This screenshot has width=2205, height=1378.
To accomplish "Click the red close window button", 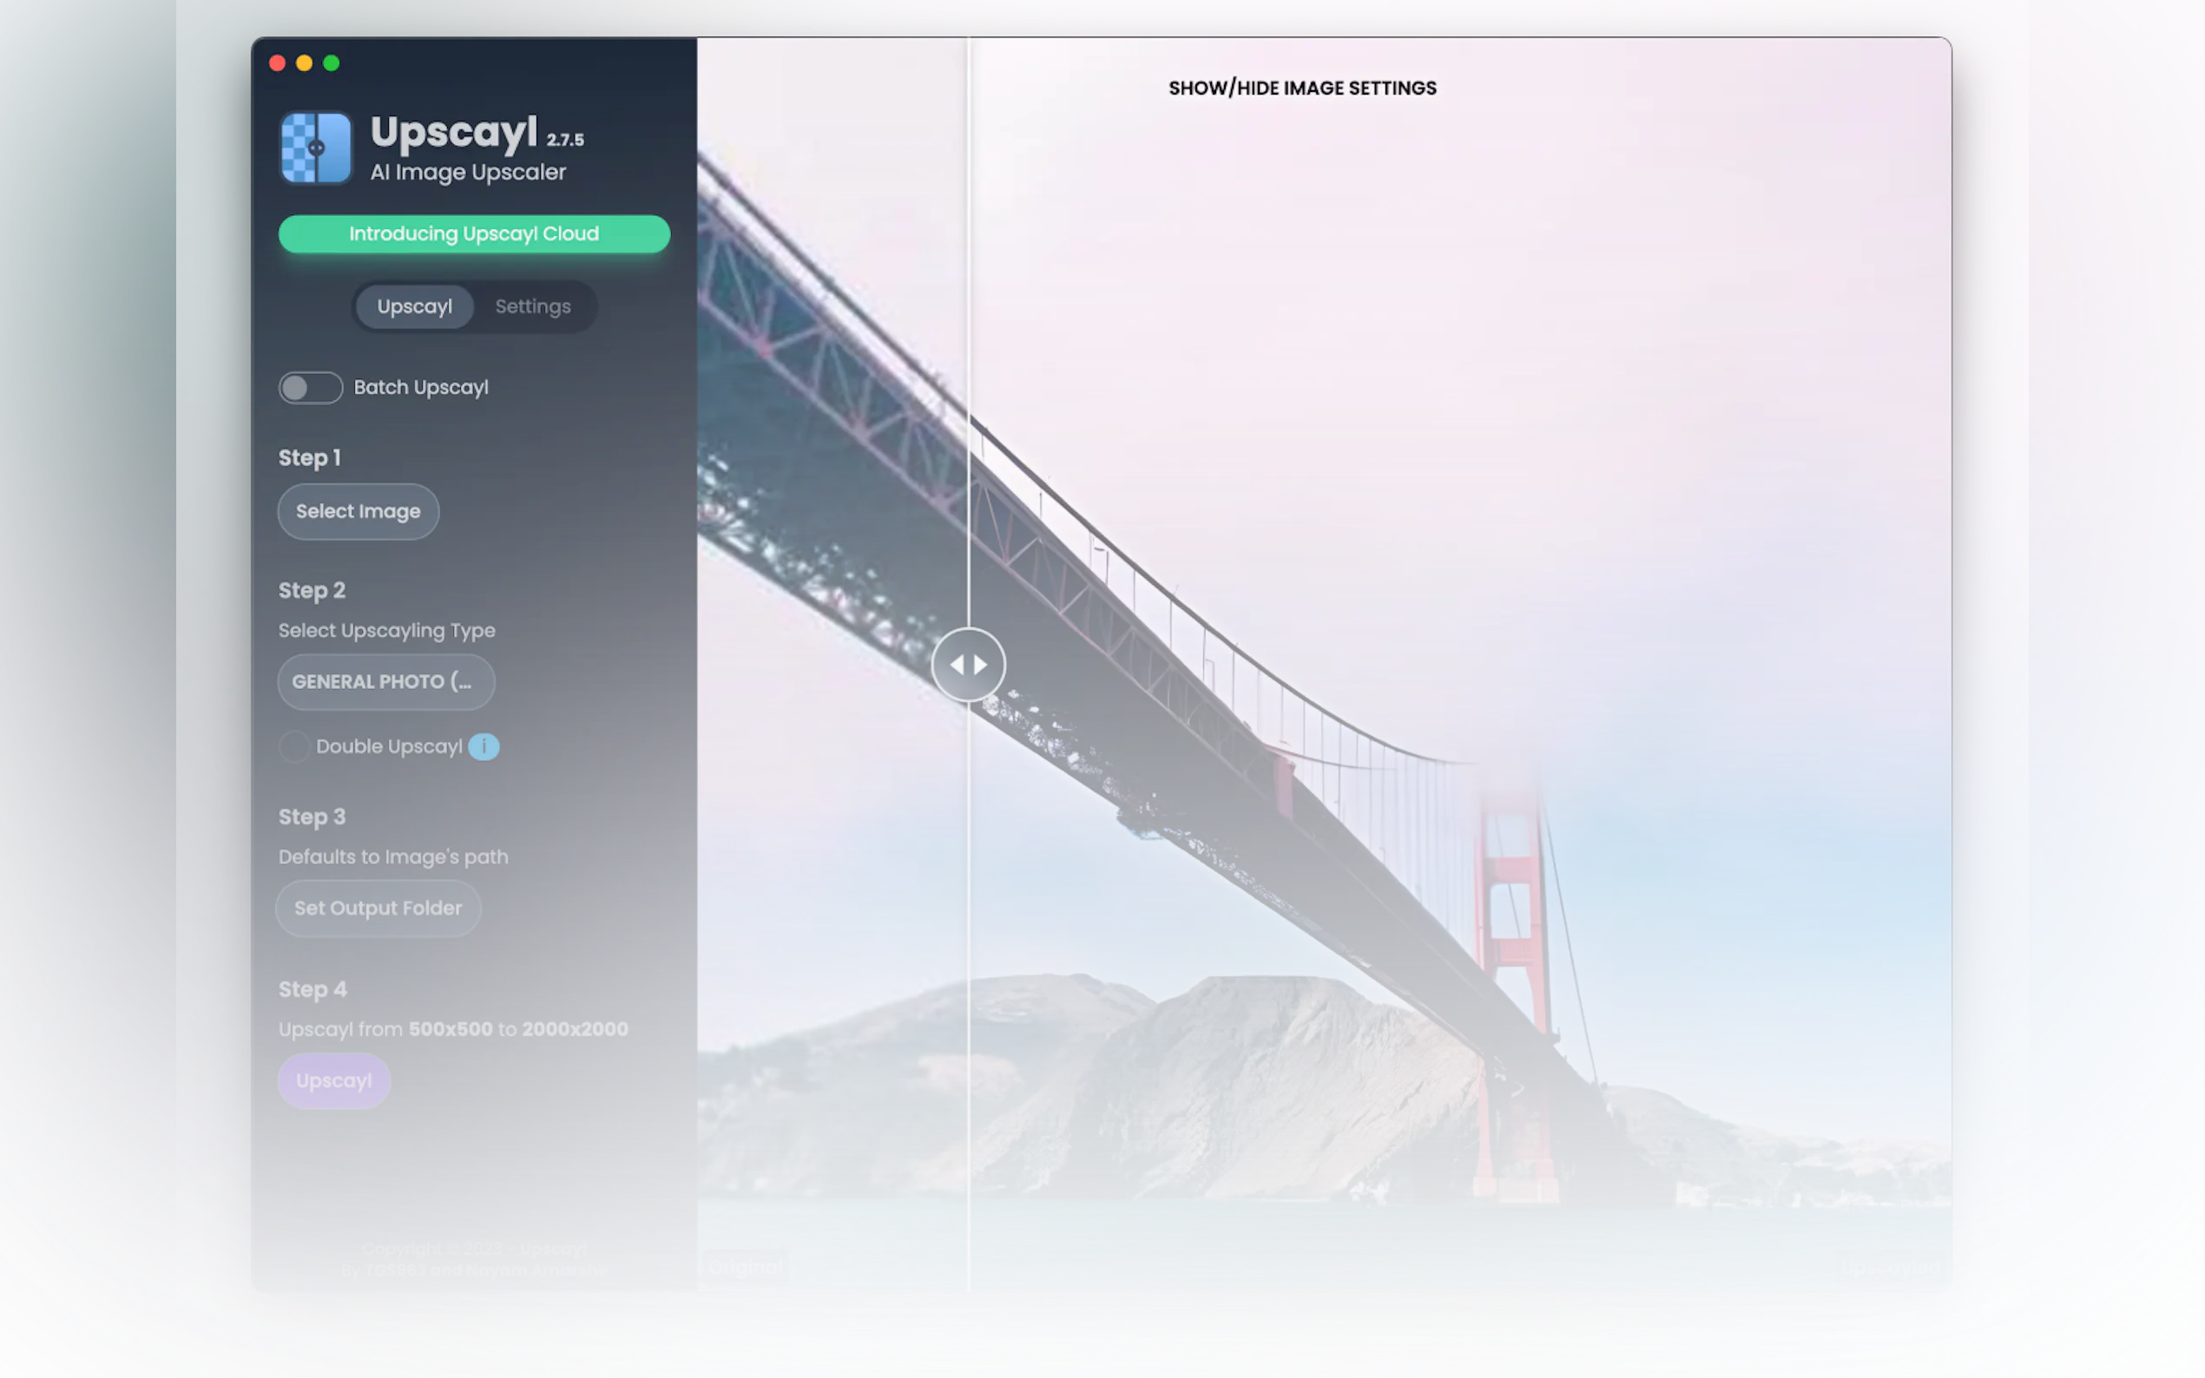I will pyautogui.click(x=277, y=62).
